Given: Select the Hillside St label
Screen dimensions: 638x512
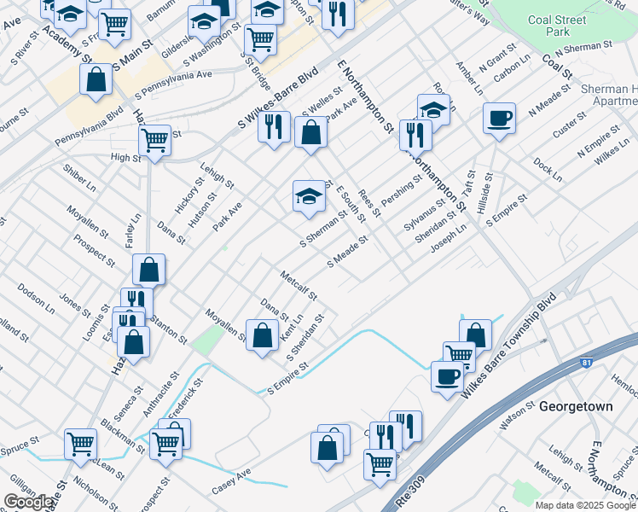Looking at the screenshot, I should click(485, 194).
